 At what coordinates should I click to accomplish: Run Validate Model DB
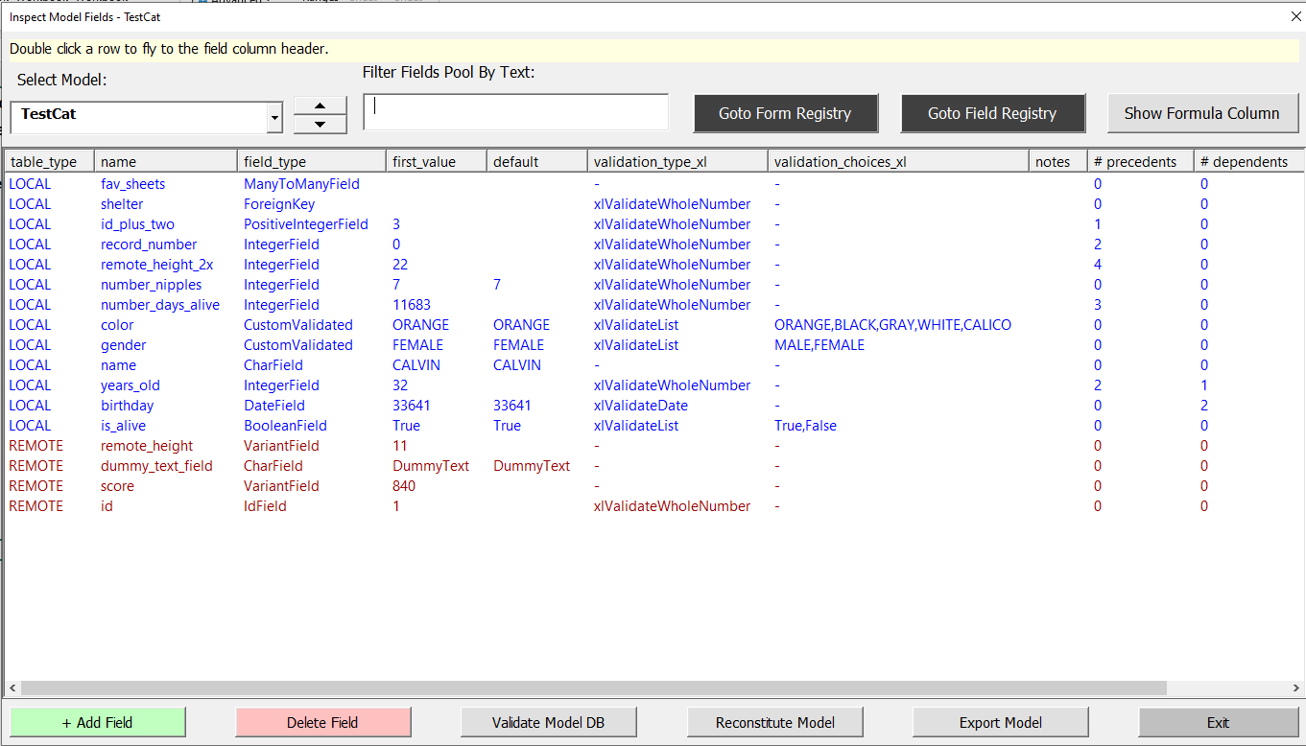point(549,722)
